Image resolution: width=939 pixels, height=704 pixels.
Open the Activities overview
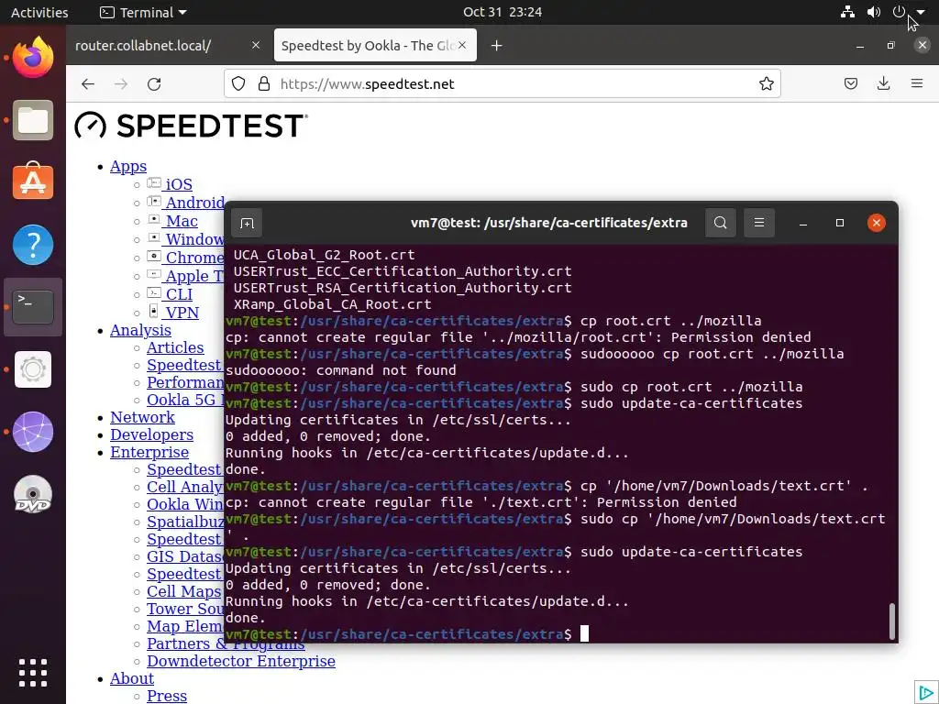click(39, 12)
